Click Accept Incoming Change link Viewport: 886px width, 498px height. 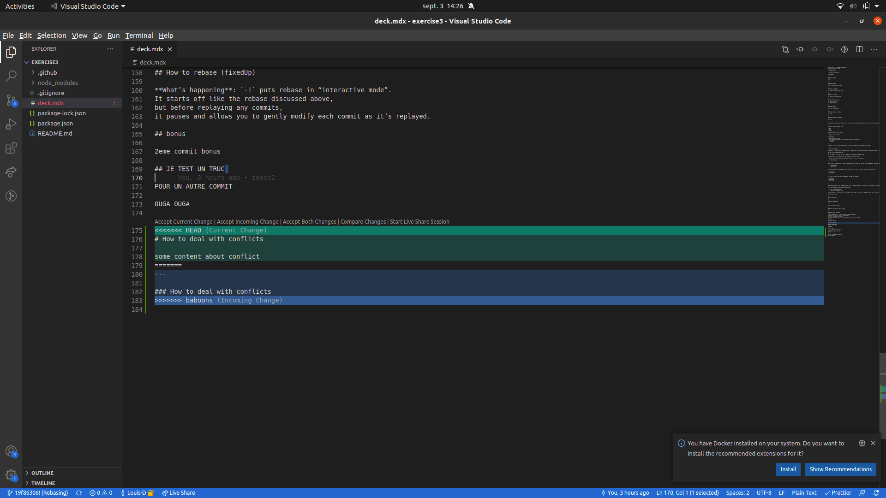(x=248, y=222)
